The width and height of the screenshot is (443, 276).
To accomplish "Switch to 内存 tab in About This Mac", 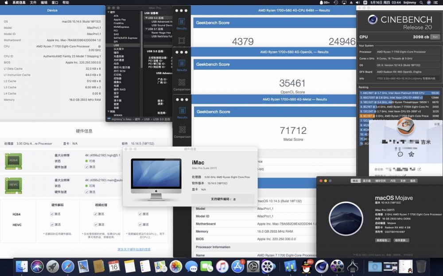I will point(393,181).
